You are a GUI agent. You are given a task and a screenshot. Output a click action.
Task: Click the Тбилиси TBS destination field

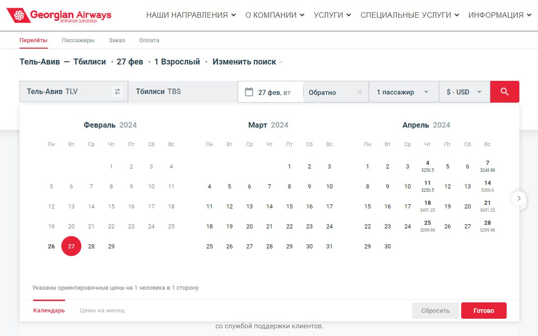click(x=183, y=92)
